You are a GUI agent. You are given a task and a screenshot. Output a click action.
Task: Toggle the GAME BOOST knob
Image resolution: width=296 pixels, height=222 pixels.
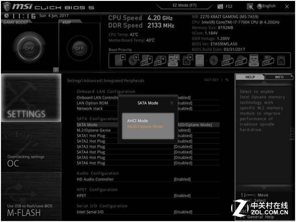tap(29, 48)
